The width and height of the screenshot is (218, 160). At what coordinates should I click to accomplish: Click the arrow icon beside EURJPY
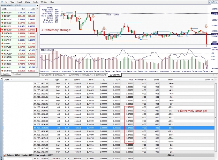(2, 16)
